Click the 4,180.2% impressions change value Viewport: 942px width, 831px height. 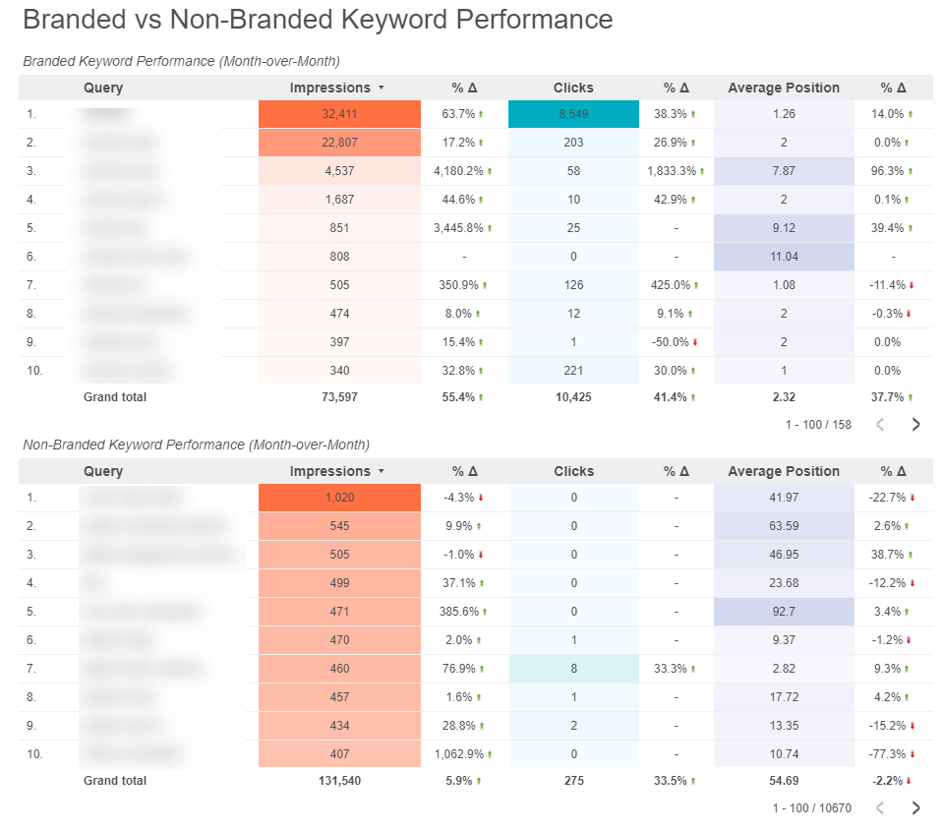[x=458, y=171]
